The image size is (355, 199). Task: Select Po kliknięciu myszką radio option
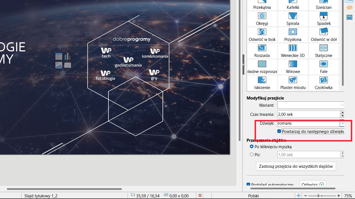[x=252, y=146]
